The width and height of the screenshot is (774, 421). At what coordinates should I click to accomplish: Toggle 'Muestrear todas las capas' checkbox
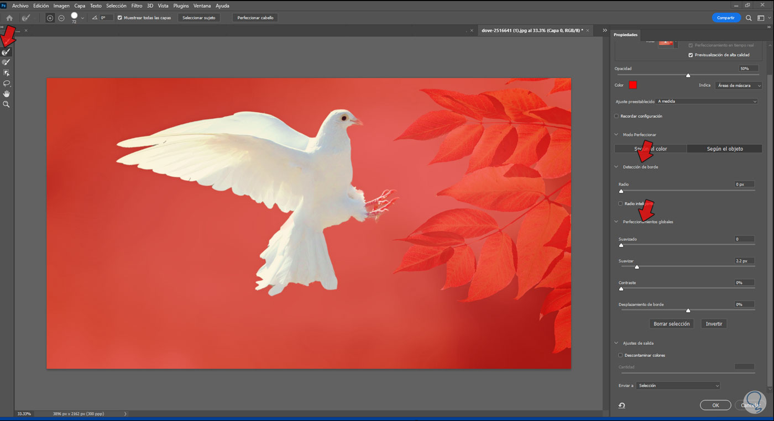[120, 18]
